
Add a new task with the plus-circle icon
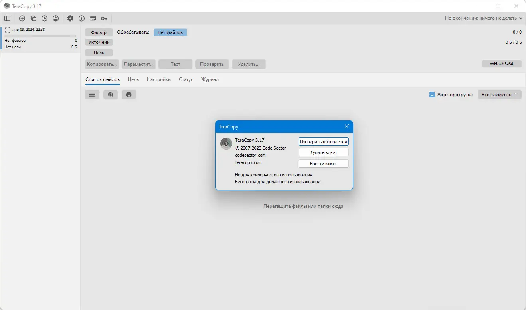click(x=22, y=18)
